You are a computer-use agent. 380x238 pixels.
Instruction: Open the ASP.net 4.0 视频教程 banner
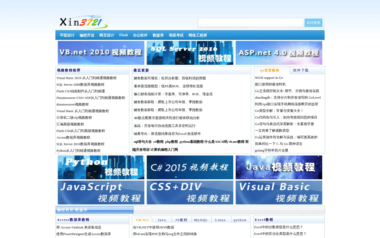(279, 53)
